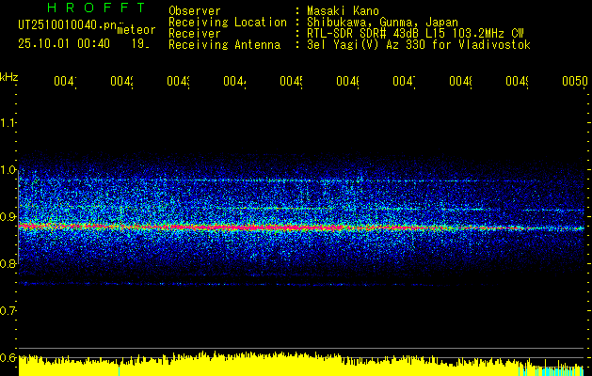Image resolution: width=592 pixels, height=376 pixels.
Task: Click the 0.9 frequency axis label
Action: coord(8,217)
